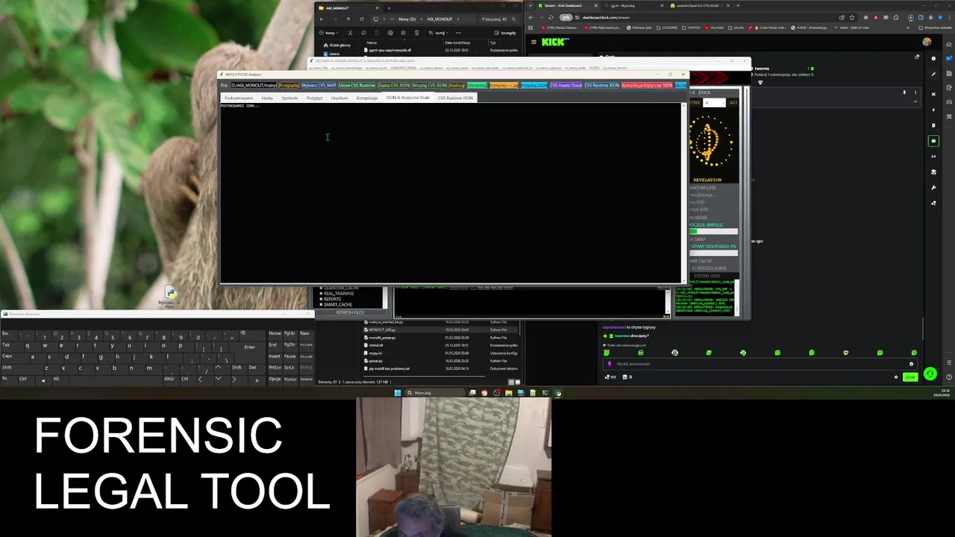Click the orange Kompiluj -> .py button
This screenshot has height=537, width=955.
(504, 85)
